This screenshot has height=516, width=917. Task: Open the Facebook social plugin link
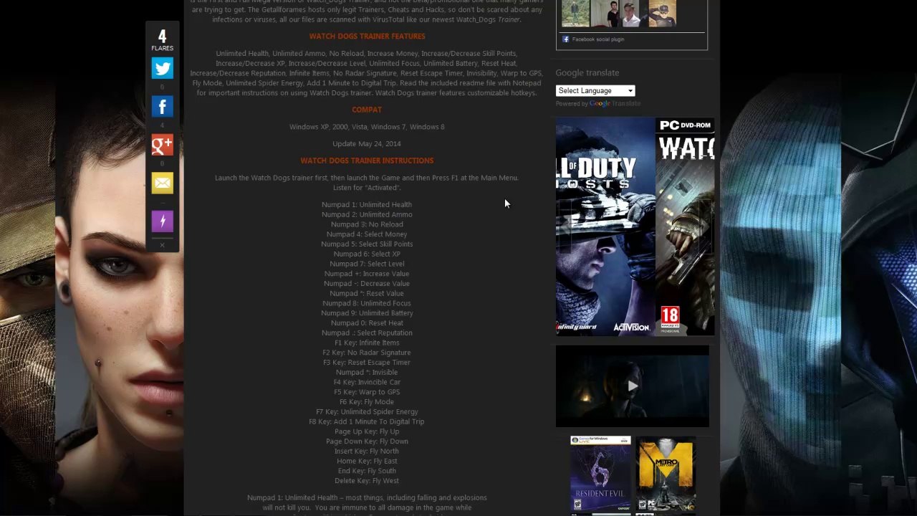[x=598, y=39]
